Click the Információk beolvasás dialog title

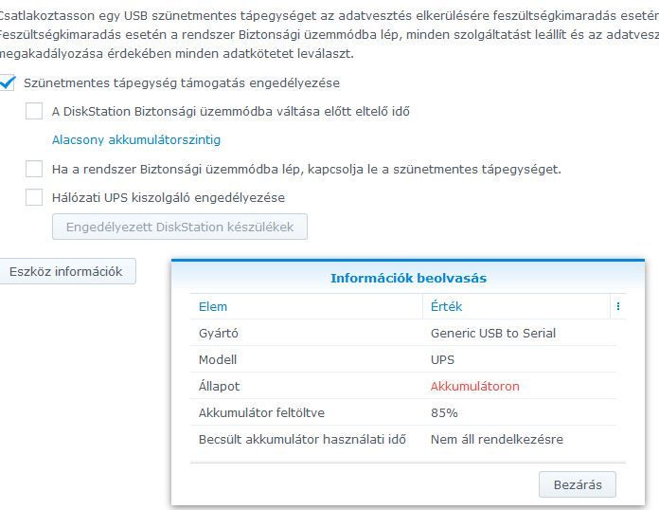tap(408, 278)
